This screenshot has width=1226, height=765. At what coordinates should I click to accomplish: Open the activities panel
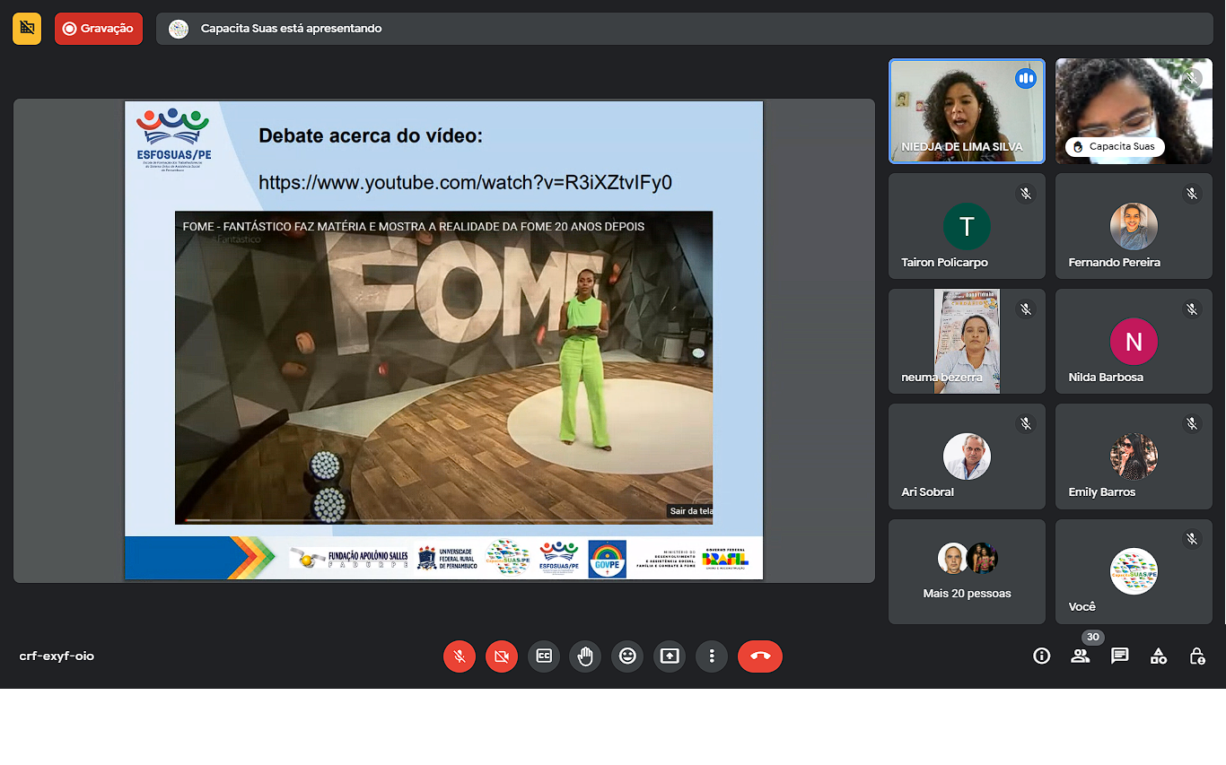click(1159, 656)
